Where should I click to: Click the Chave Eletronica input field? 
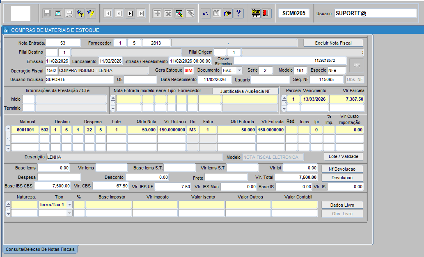[x=290, y=61]
